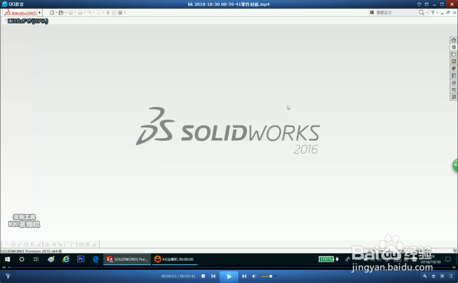Click the green side widget at right edge
The height and width of the screenshot is (283, 458).
[x=455, y=165]
